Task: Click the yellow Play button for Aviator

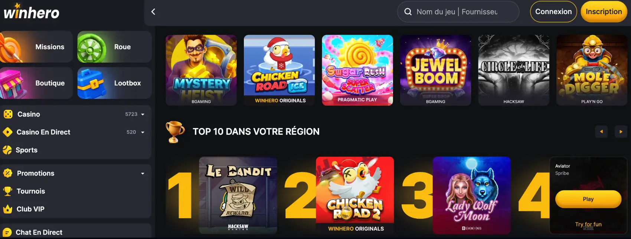Action: click(x=588, y=199)
